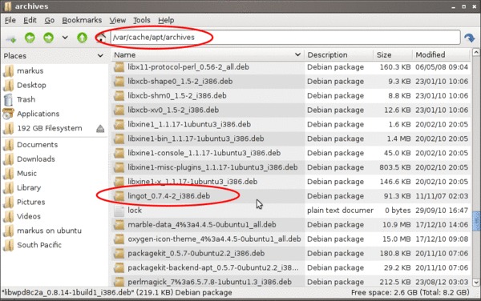This screenshot has width=481, height=301.
Task: Click the blue Go arrow beside path bar
Action: pyautogui.click(x=469, y=38)
